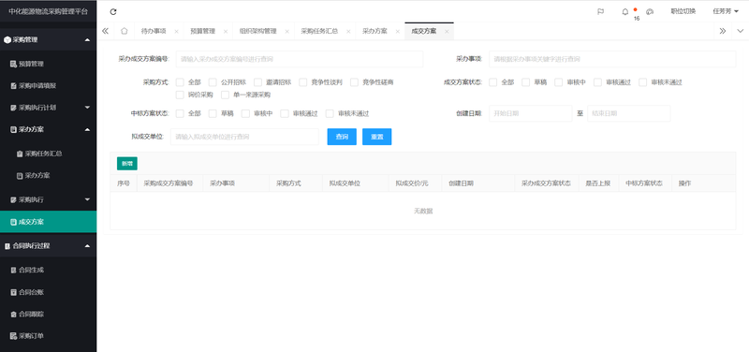Check 草稿 under 成交方案状态

coord(525,82)
